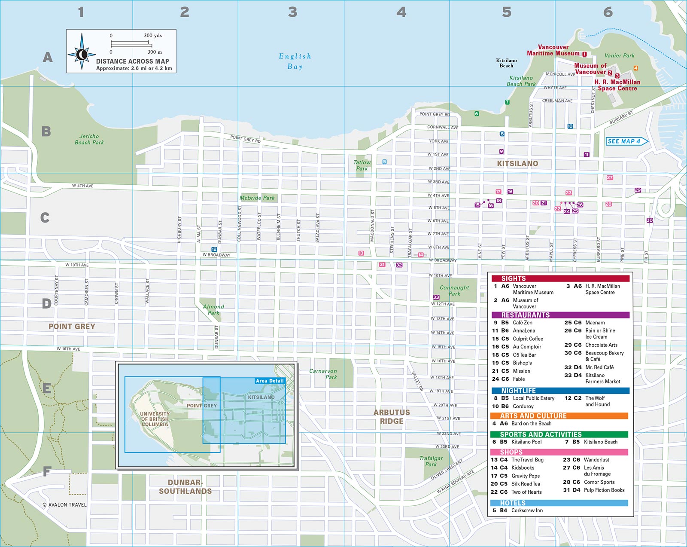Select pink marker 28 on W 4th Ave
The width and height of the screenshot is (687, 547).
[x=609, y=204]
